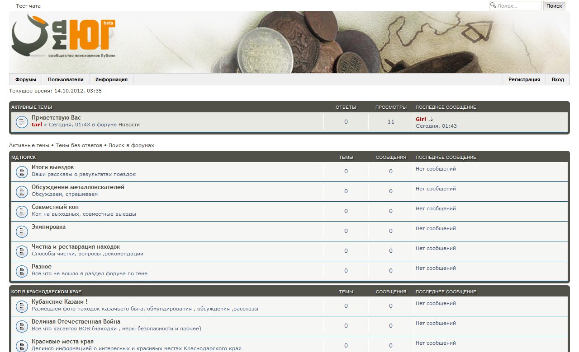Click the topic icon beside Приветствую Вас

(22, 122)
